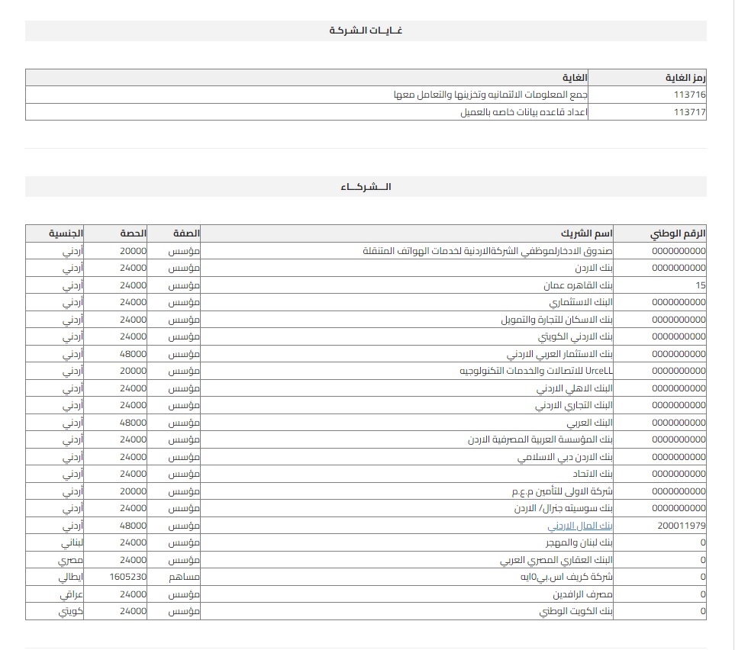Select the share value 1605230
Viewport: 735px width, 650px height.
coord(128,578)
